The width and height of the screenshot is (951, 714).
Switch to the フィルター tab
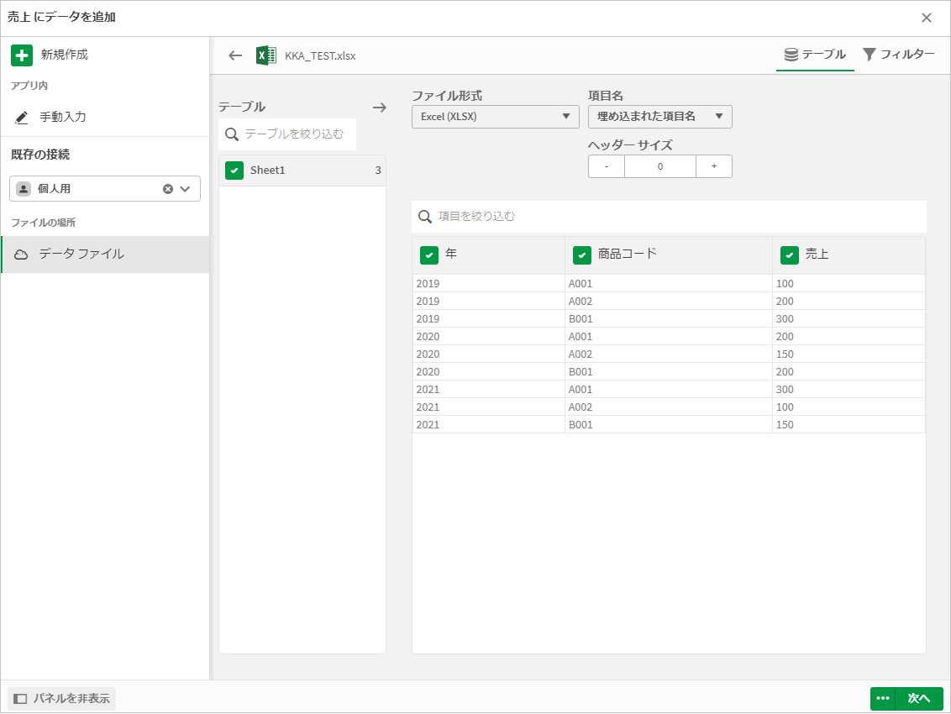click(898, 55)
